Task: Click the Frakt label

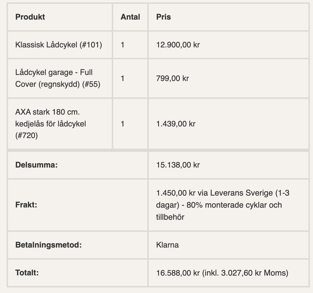Action: coord(27,205)
